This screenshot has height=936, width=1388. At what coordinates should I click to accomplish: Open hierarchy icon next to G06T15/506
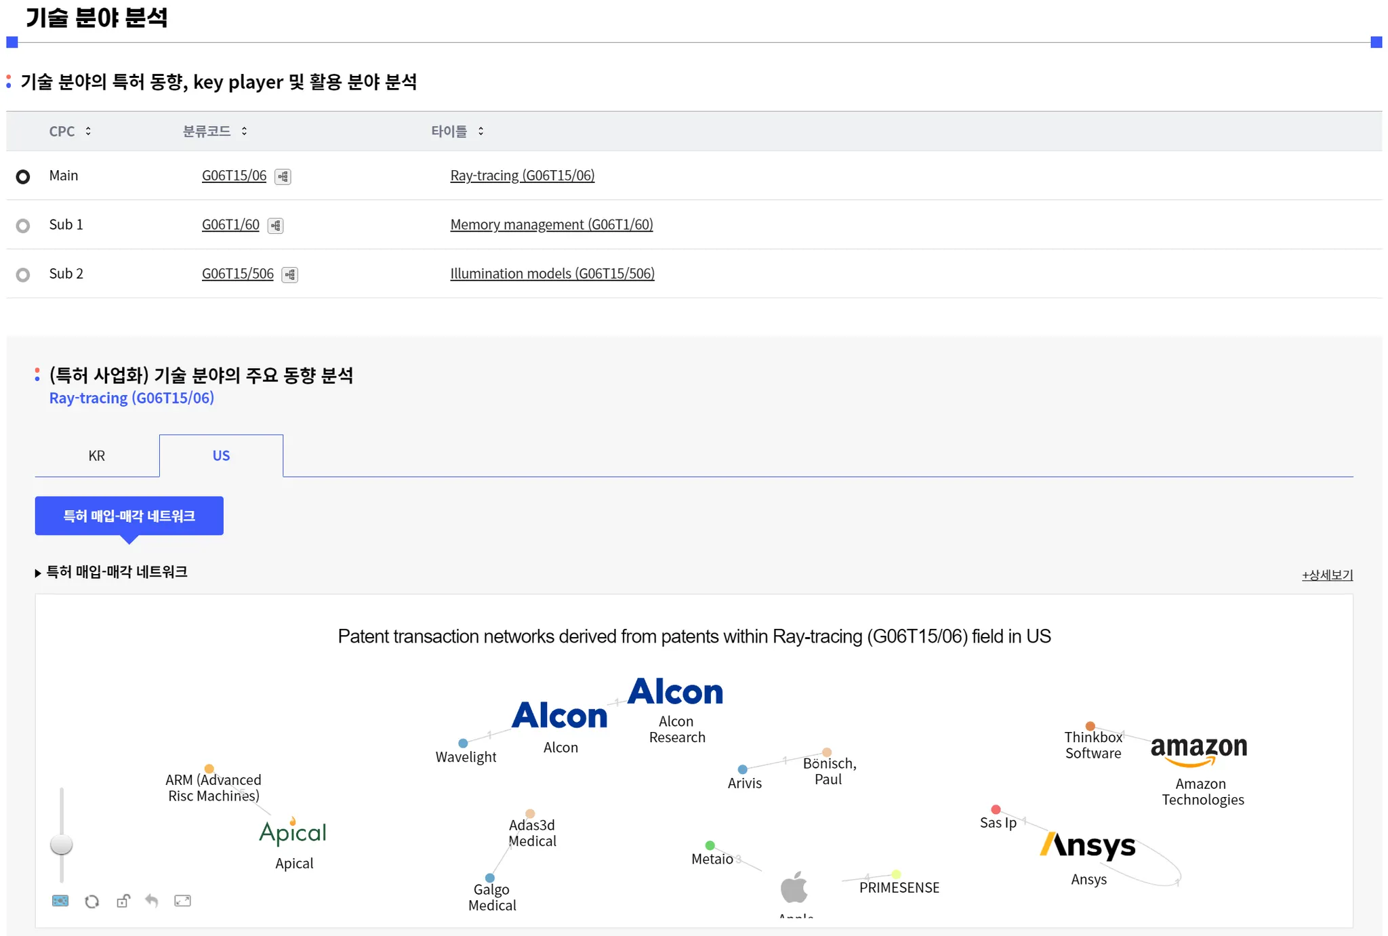(x=289, y=274)
